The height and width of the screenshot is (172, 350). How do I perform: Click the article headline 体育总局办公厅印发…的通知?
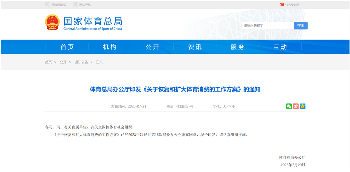[x=175, y=90]
